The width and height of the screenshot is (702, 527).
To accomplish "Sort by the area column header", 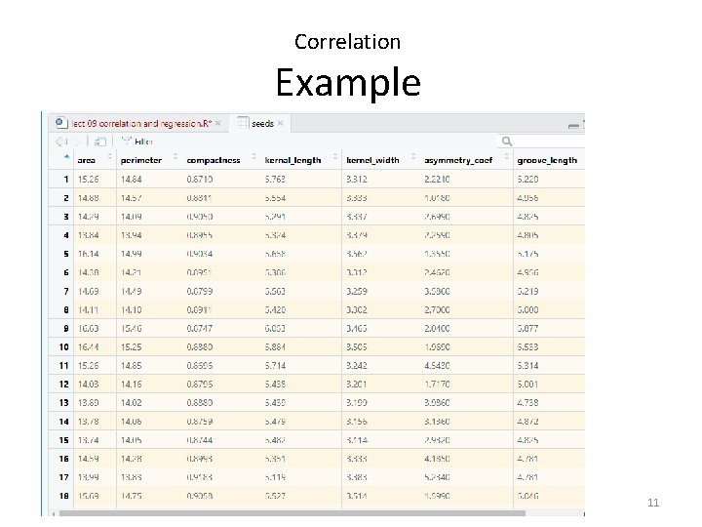I will point(87,160).
